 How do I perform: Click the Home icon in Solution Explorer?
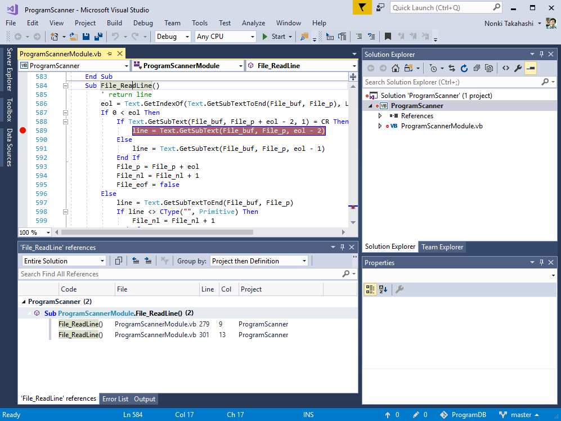click(x=396, y=68)
